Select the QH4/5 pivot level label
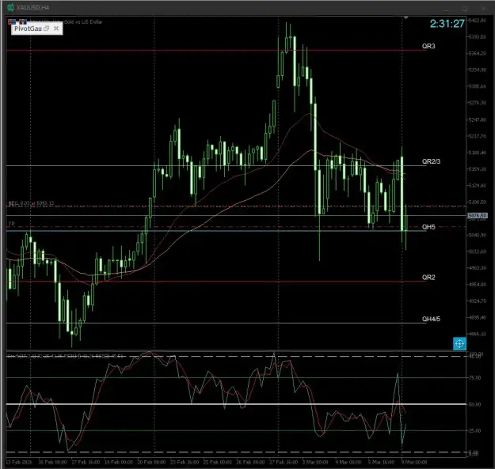The image size is (495, 469). click(x=431, y=319)
